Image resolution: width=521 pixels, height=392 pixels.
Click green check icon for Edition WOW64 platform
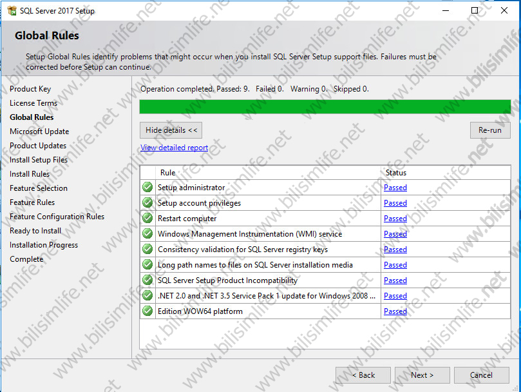pyautogui.click(x=147, y=311)
